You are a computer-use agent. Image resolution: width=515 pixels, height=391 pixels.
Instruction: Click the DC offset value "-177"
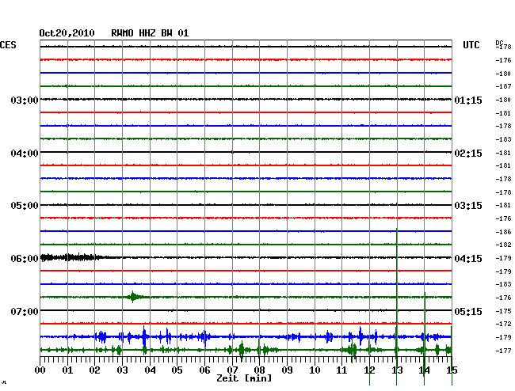pyautogui.click(x=503, y=351)
